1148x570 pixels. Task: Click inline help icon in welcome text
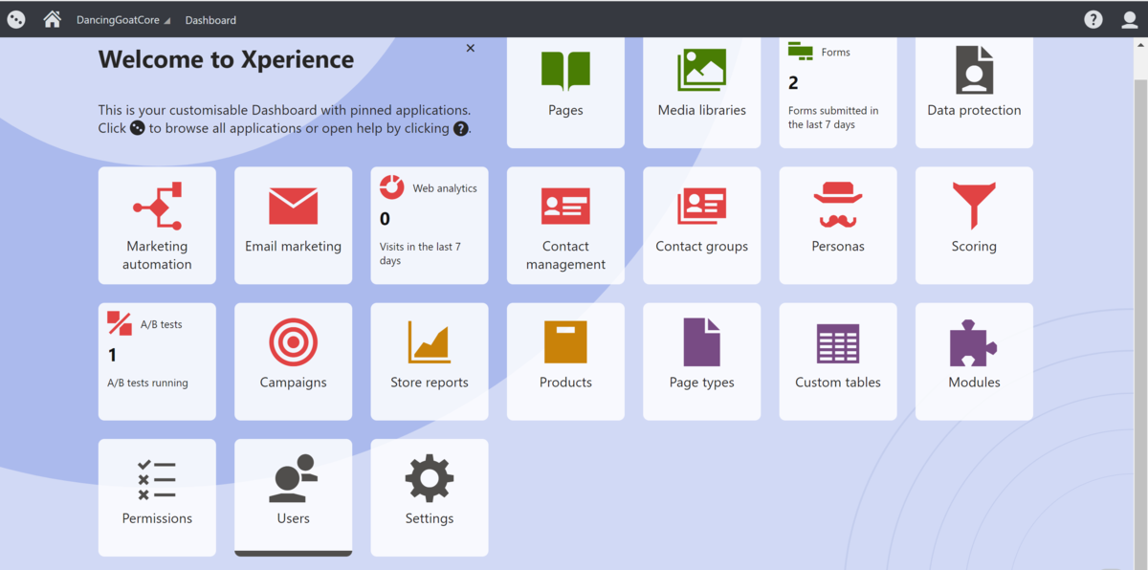click(x=461, y=128)
